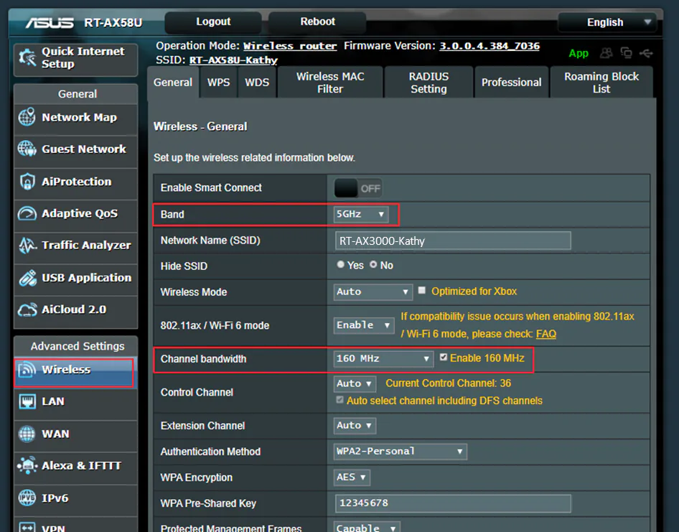Open the 802.11ax Wi-Fi 6 mode dropdown
Image resolution: width=679 pixels, height=532 pixels.
click(x=363, y=325)
